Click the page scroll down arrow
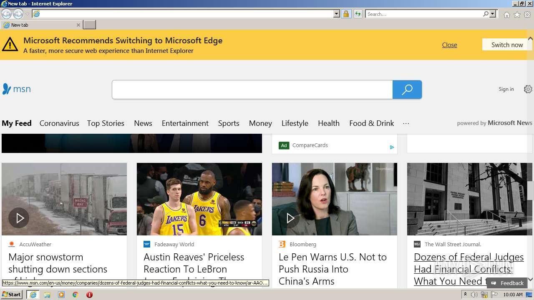Image resolution: width=534 pixels, height=300 pixels. tap(530, 279)
